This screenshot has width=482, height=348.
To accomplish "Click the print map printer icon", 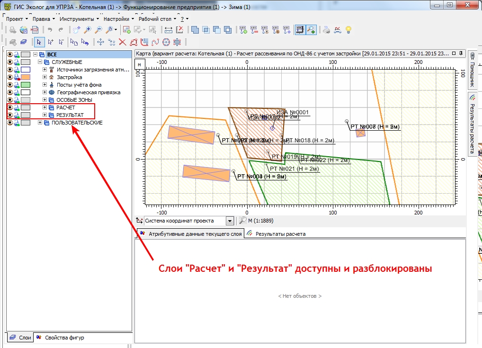I will click(327, 30).
